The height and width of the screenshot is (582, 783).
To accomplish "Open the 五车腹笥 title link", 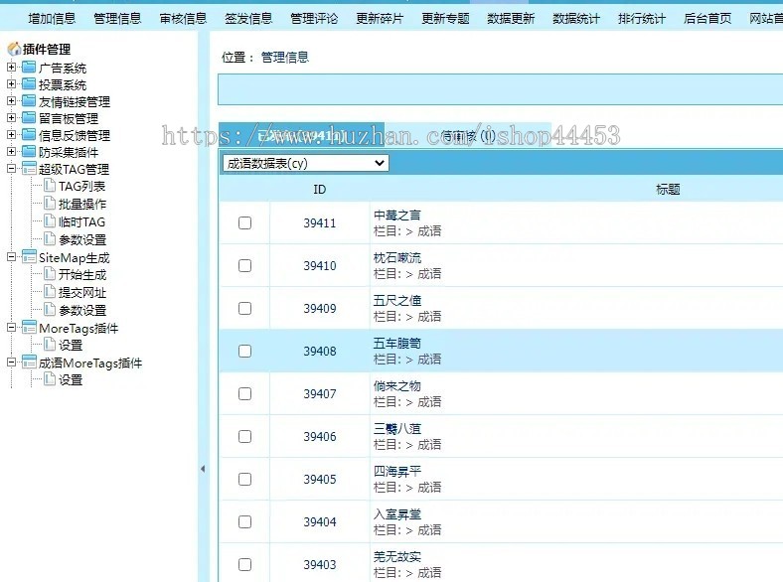I will tap(397, 343).
